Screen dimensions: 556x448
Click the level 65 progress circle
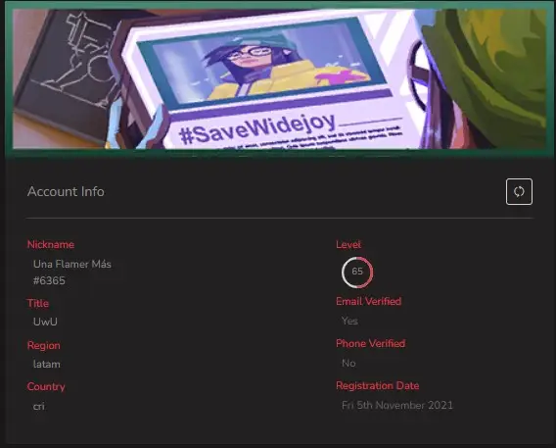[357, 272]
